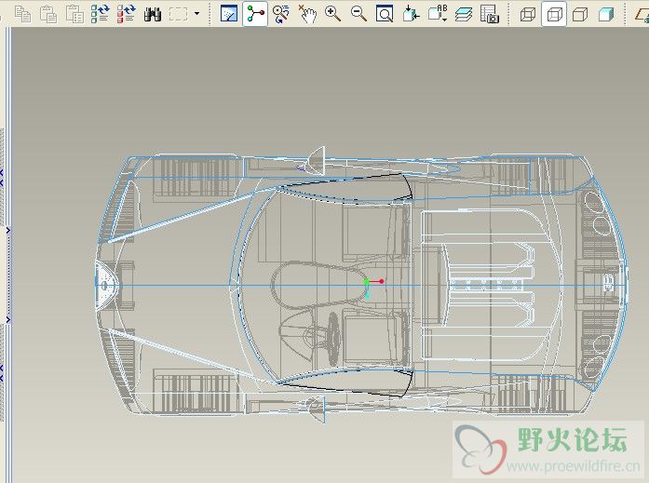The width and height of the screenshot is (649, 483).
Task: Open the Regeneration Manager red-checklist icon
Action: [127, 14]
